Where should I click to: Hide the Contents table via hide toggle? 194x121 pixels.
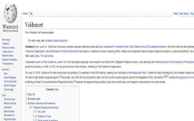tap(56, 90)
